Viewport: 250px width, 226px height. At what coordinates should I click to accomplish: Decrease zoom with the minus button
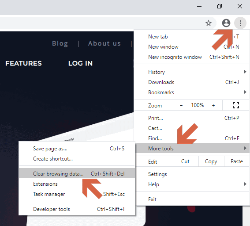181,105
